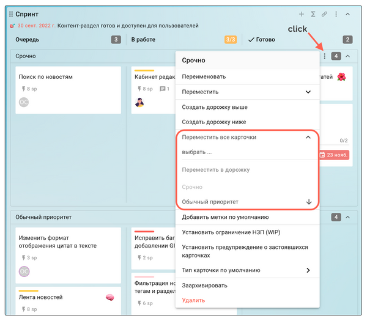Collapse Переместить все карточки section
This screenshot has height=321, width=367.
(x=247, y=137)
